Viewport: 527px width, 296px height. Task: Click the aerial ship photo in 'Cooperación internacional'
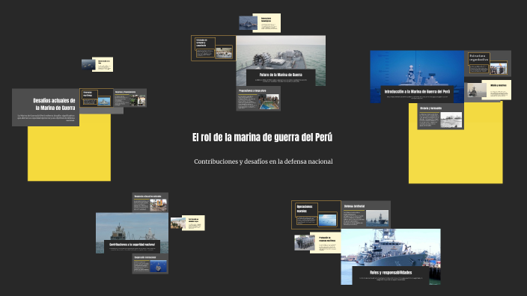tap(158, 266)
